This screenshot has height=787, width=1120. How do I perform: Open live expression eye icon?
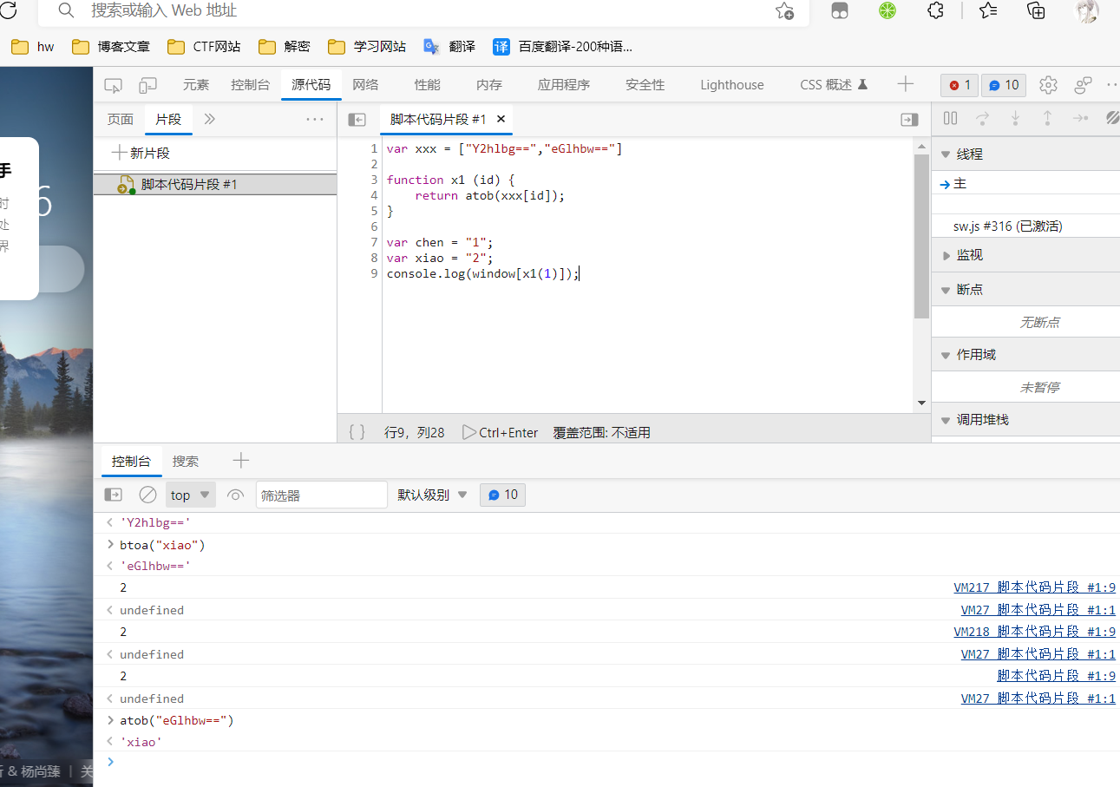pos(235,495)
